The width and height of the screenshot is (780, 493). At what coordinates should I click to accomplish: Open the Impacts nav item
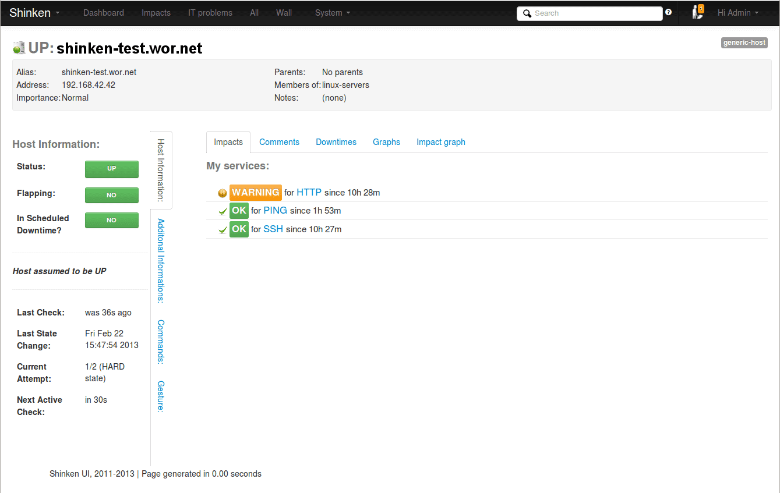[156, 13]
